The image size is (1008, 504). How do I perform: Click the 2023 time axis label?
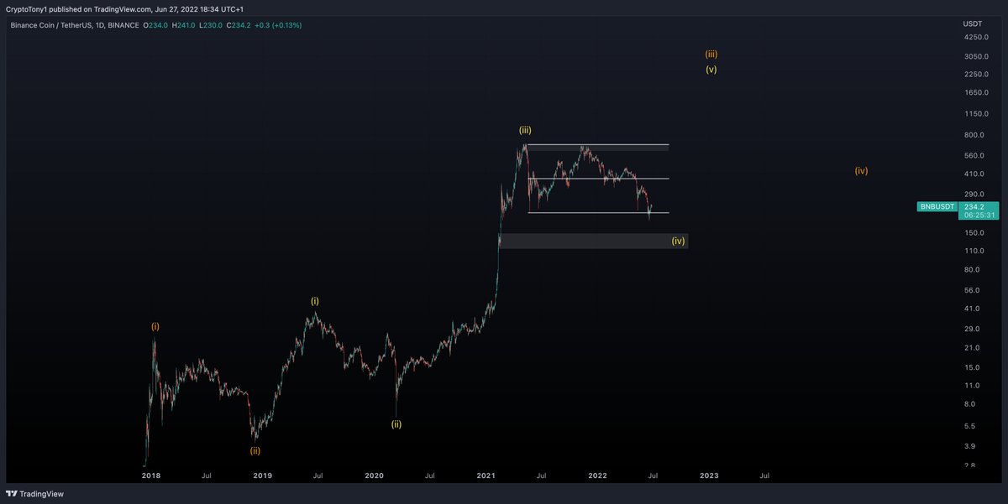(709, 475)
